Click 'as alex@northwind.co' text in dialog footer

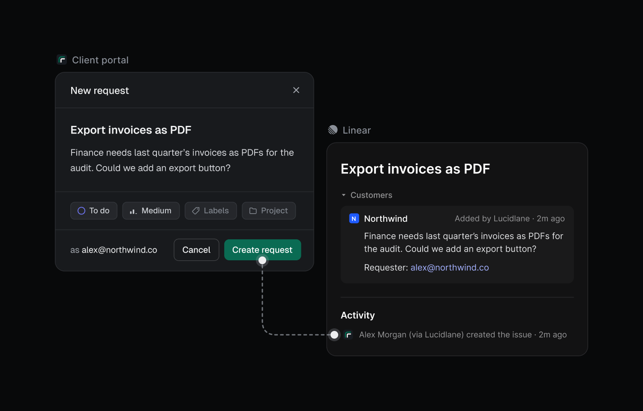(x=114, y=250)
